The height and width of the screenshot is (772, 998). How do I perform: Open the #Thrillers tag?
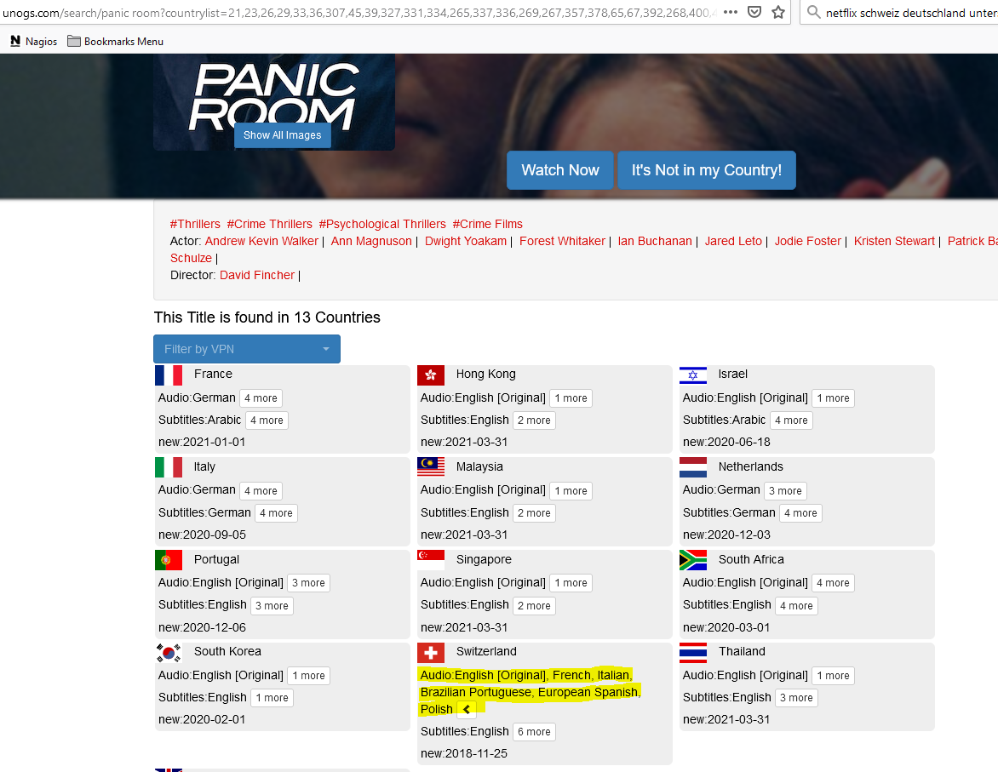195,224
